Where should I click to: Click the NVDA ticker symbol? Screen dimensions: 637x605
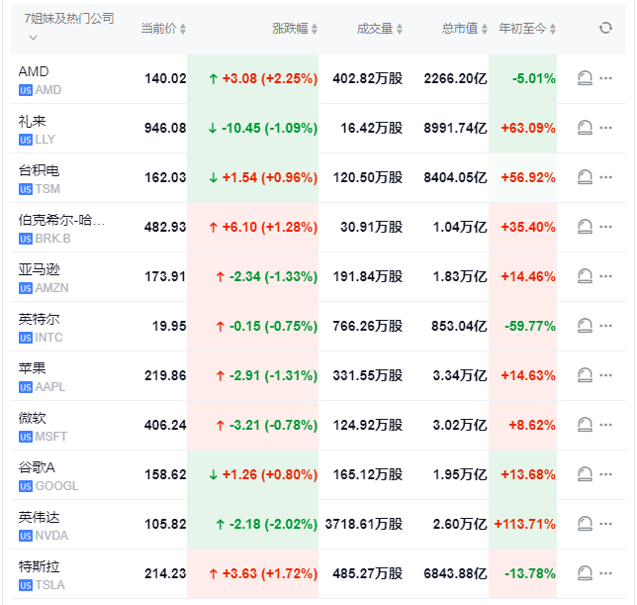coord(51,536)
